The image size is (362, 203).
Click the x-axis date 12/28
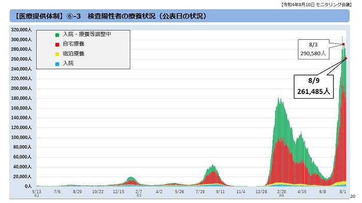pos(261,192)
